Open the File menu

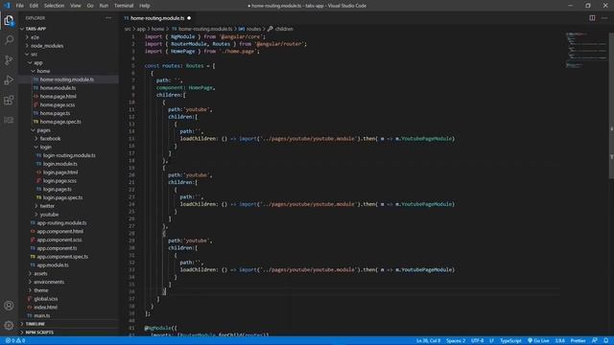19,6
